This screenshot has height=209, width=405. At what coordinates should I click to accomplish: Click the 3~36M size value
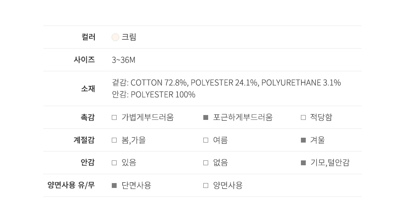tap(124, 60)
